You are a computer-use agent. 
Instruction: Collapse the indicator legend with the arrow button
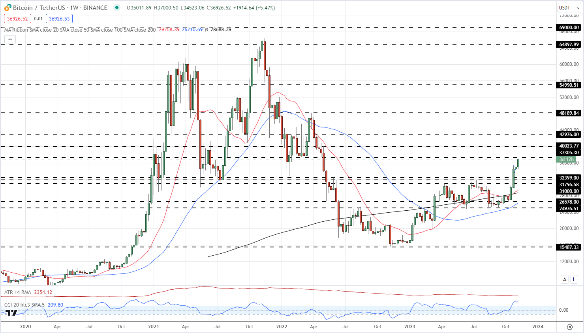click(x=10, y=39)
